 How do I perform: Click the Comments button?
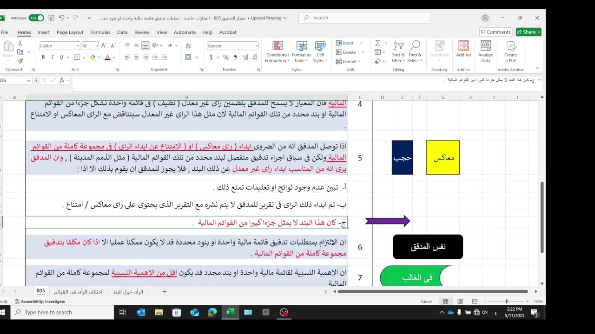pyautogui.click(x=496, y=32)
